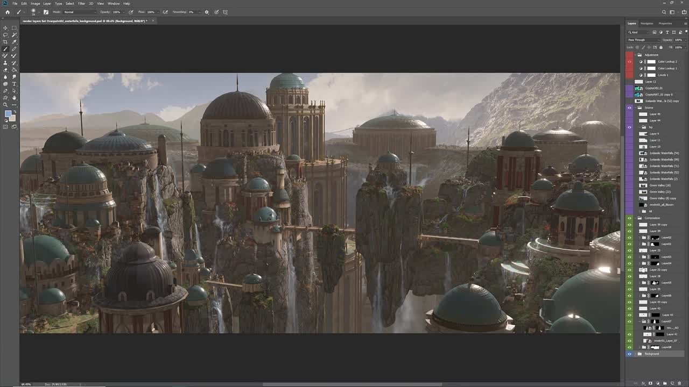Select the Type tool
This screenshot has height=387, width=689.
(14, 84)
